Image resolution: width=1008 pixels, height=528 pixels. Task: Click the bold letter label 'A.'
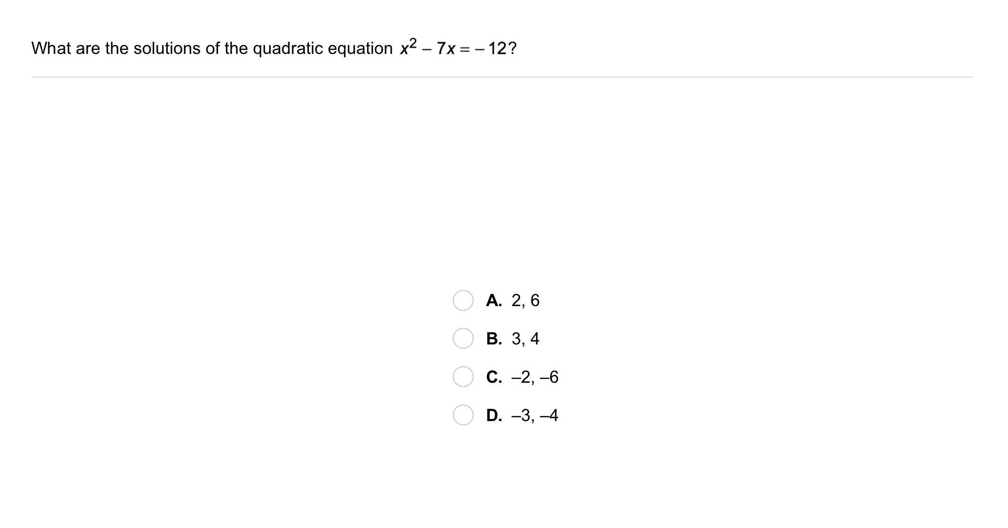[x=494, y=300]
